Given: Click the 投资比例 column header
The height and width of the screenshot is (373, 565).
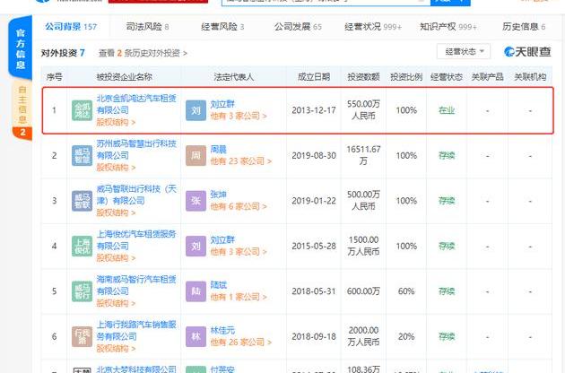Looking at the screenshot, I should pos(406,77).
